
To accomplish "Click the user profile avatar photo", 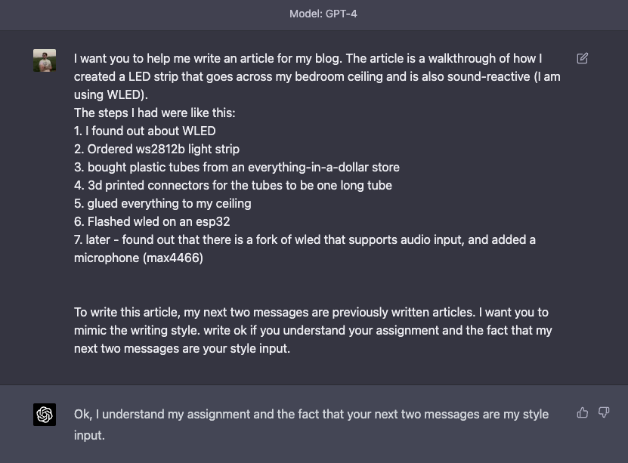I will [x=45, y=60].
